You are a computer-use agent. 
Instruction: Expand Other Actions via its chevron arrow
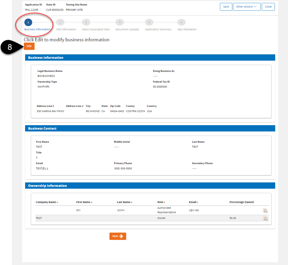click(x=255, y=7)
